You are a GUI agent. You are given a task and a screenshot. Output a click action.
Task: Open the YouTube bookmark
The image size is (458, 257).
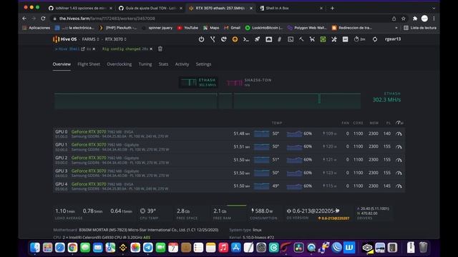[x=187, y=28]
